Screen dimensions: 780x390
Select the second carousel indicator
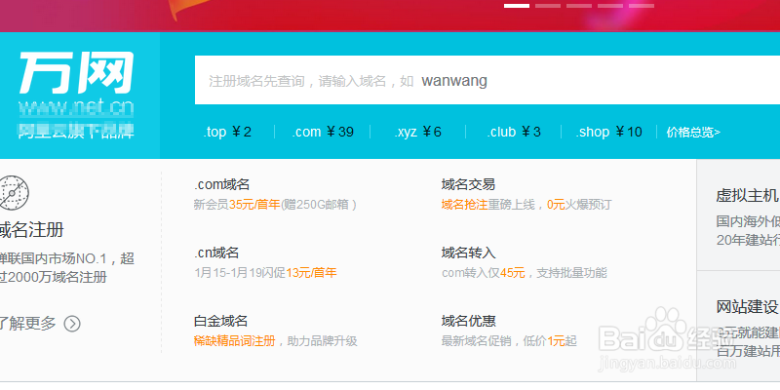point(548,6)
